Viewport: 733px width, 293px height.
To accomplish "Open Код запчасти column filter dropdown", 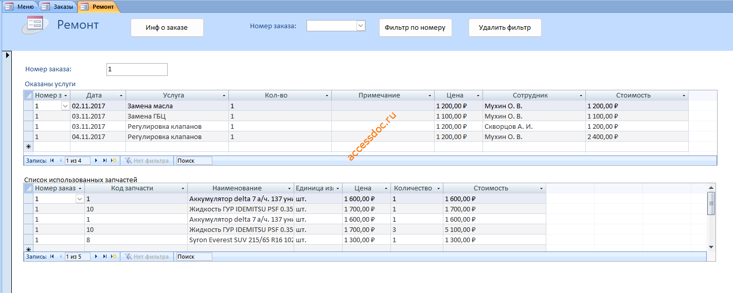I will point(183,189).
